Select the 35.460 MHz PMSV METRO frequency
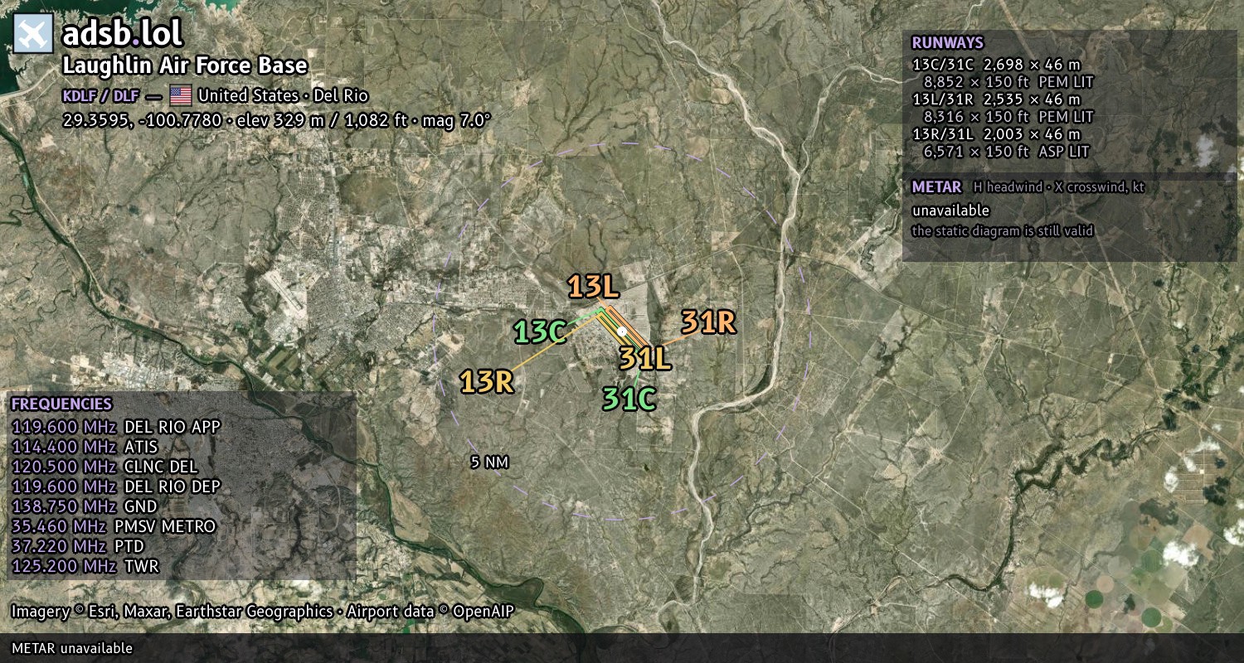The width and height of the screenshot is (1244, 663). point(114,526)
